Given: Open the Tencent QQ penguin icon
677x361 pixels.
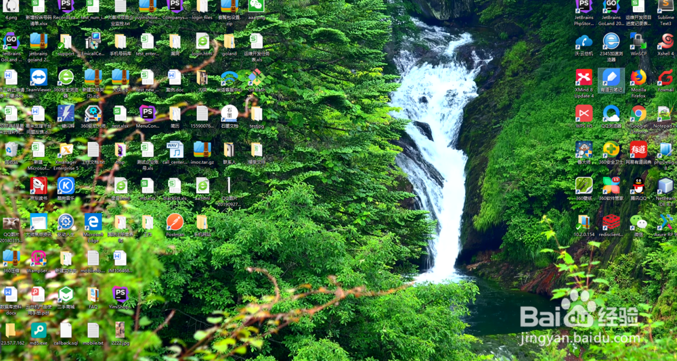Looking at the screenshot, I should [x=638, y=185].
